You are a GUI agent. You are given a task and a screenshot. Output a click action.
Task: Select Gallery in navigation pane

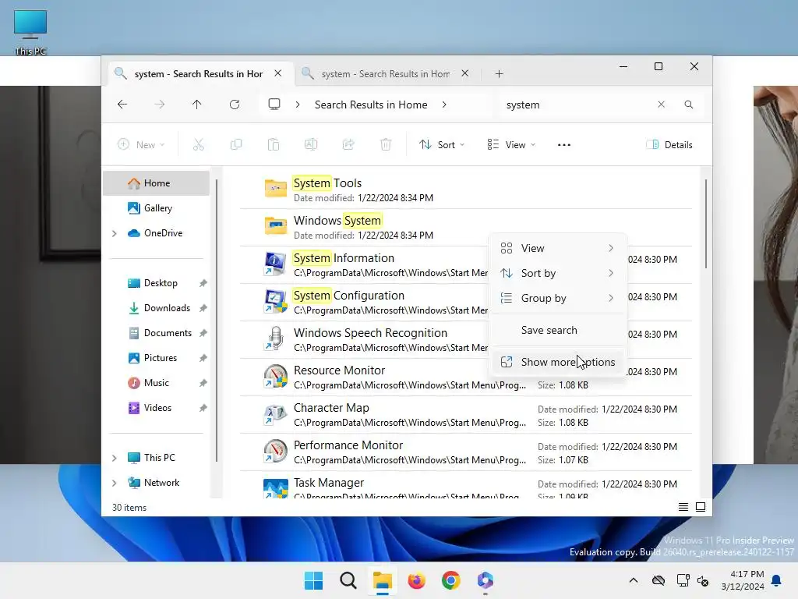tap(157, 208)
